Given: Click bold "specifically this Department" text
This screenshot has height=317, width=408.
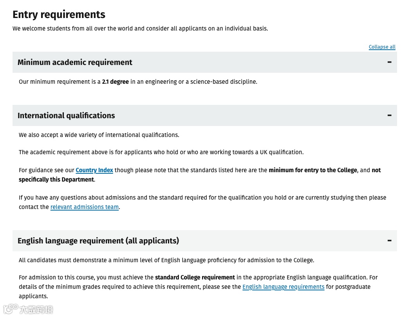Looking at the screenshot, I should tap(56, 180).
